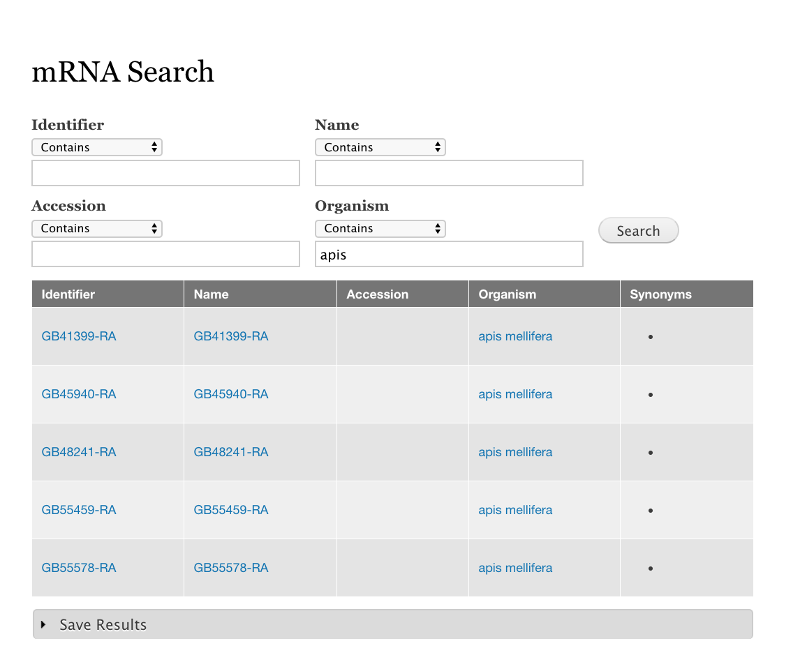Screen dimensions: 807x662
Task: Click the Synonyms column header
Action: (x=660, y=294)
